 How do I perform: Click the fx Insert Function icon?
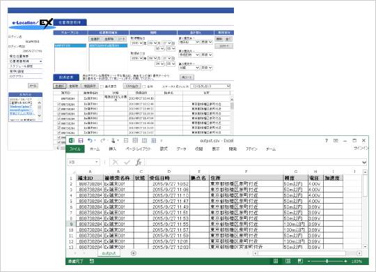click(139, 163)
